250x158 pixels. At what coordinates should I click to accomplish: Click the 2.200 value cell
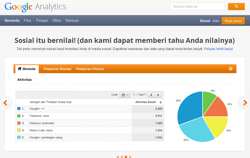click(x=148, y=109)
